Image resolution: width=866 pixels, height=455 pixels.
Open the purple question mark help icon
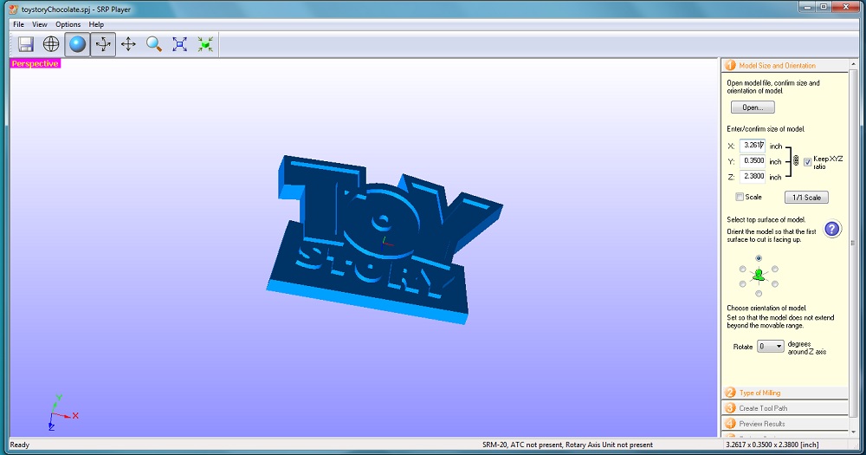(833, 229)
